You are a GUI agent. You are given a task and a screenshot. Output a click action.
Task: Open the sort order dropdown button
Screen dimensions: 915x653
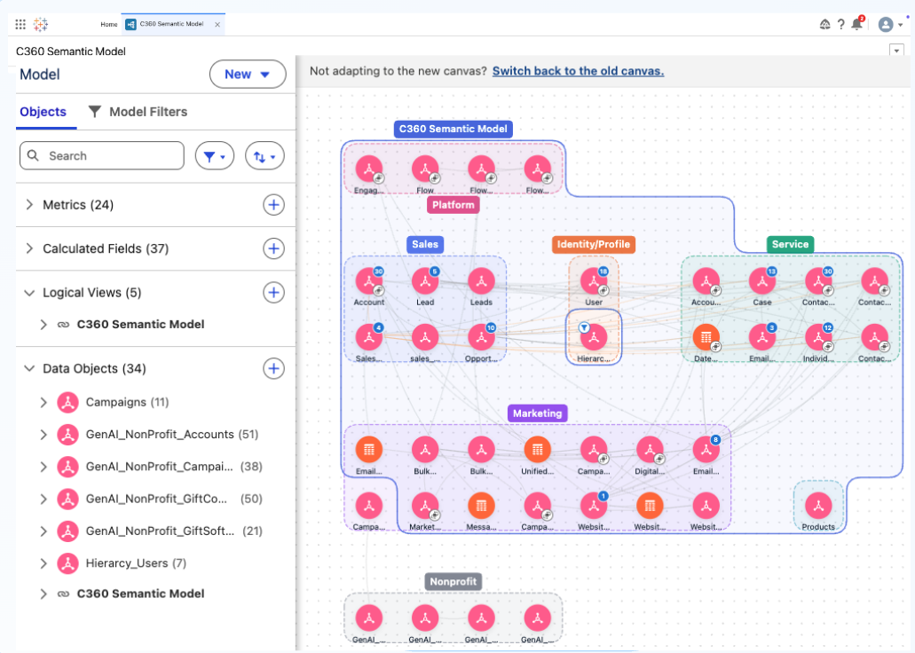265,156
